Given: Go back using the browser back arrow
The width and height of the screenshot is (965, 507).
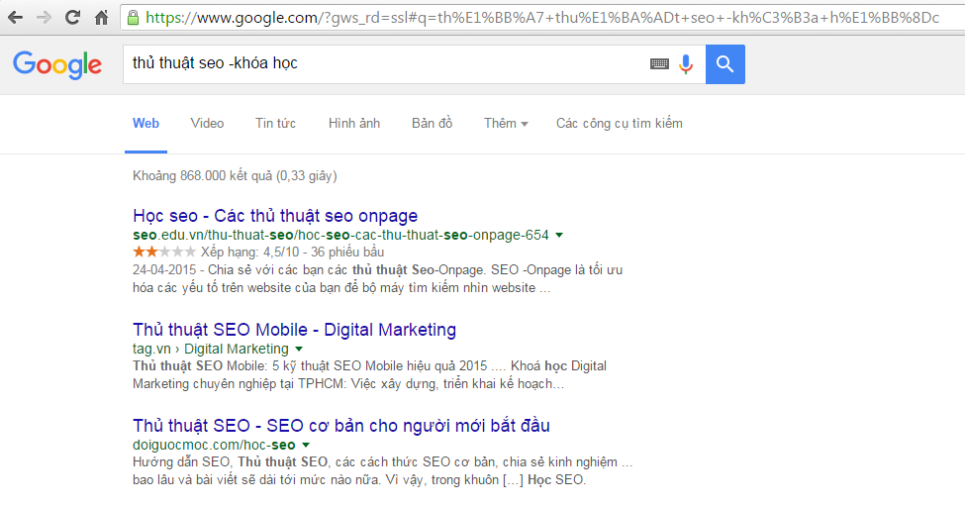Looking at the screenshot, I should tap(16, 17).
